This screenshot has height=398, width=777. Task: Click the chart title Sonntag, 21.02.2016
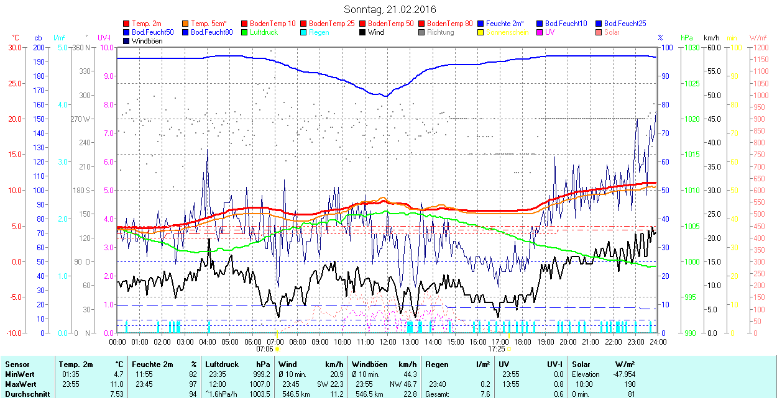pos(390,10)
